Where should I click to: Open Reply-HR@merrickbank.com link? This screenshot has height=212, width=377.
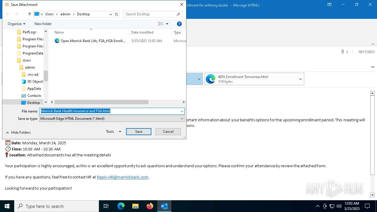coord(123,177)
